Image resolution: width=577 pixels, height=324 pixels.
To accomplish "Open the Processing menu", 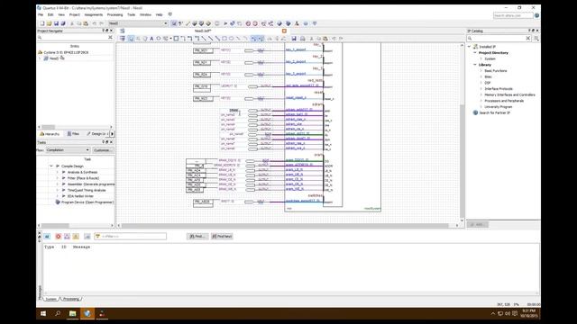I will click(114, 14).
